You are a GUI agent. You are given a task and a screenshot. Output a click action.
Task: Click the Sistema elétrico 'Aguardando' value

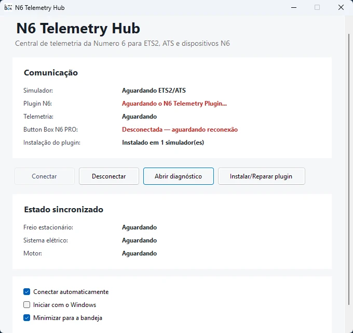139,240
